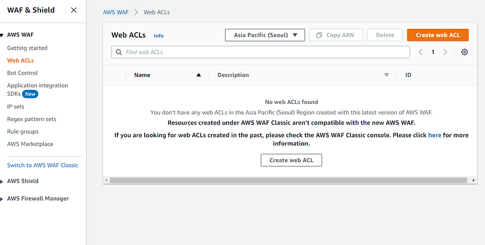Click the horizontal scrollbar thumb
This screenshot has width=485, height=245.
pyautogui.click(x=288, y=180)
